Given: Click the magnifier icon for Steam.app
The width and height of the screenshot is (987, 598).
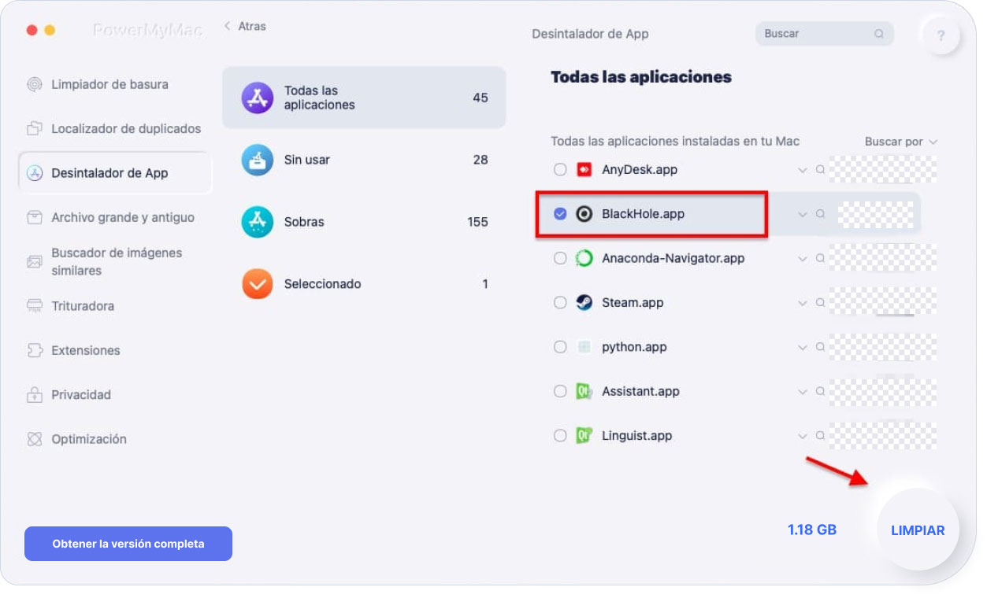Looking at the screenshot, I should [x=820, y=302].
